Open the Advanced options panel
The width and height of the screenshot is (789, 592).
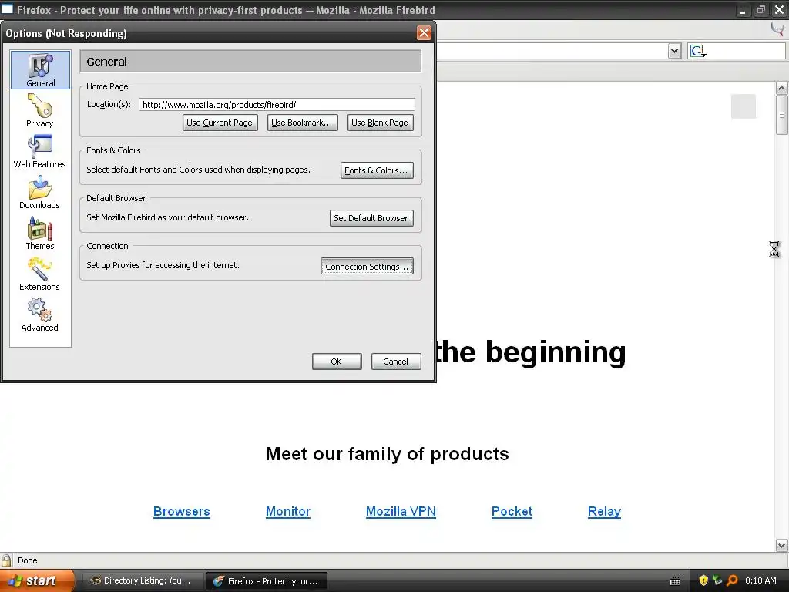(x=40, y=314)
